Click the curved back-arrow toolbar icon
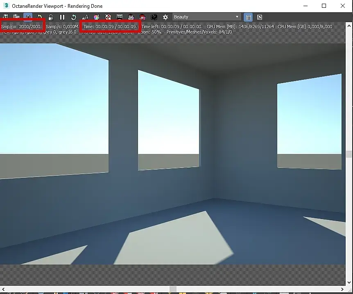 (39, 17)
